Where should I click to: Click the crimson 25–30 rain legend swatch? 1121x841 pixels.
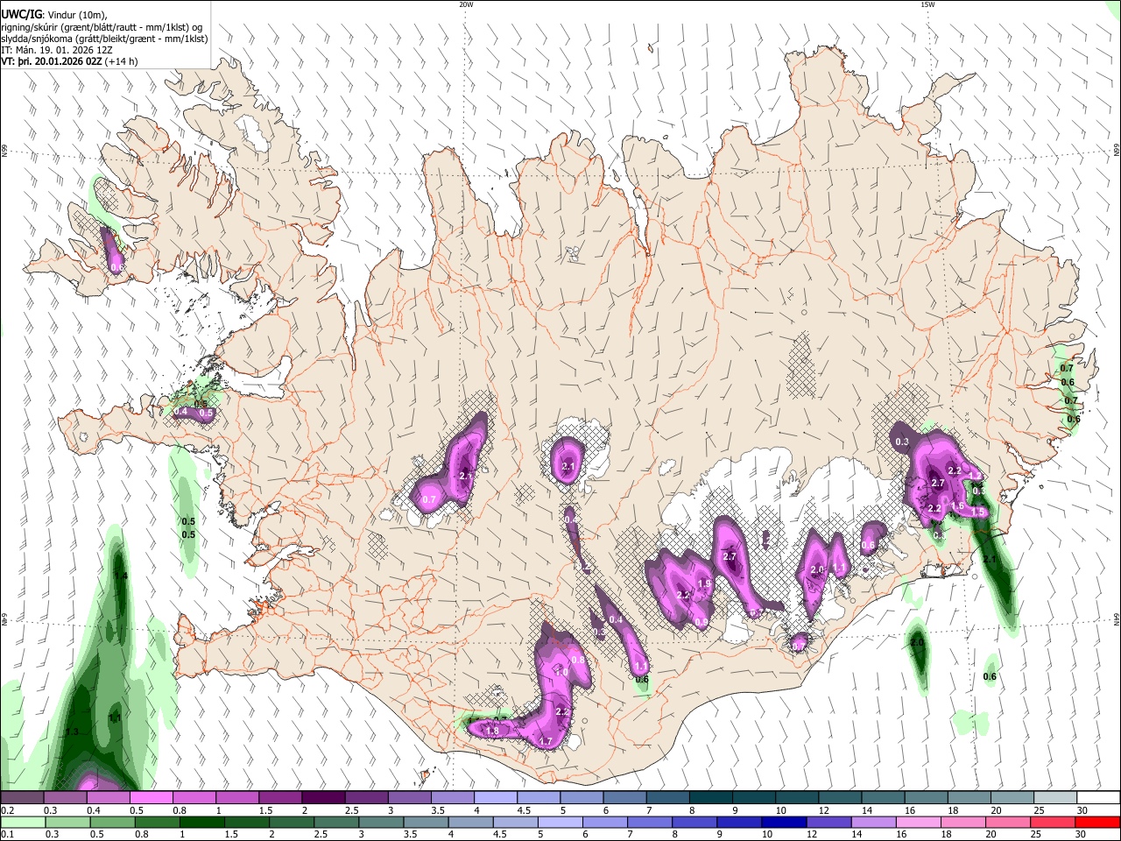click(x=1054, y=822)
